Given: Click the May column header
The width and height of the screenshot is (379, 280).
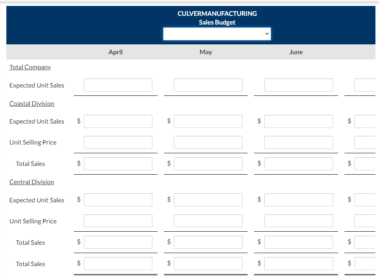Looking at the screenshot, I should tap(206, 52).
